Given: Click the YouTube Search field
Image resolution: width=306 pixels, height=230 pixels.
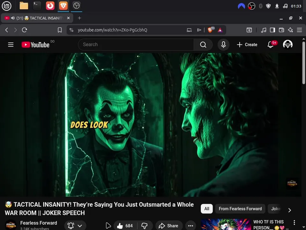Looking at the screenshot, I should [136, 45].
